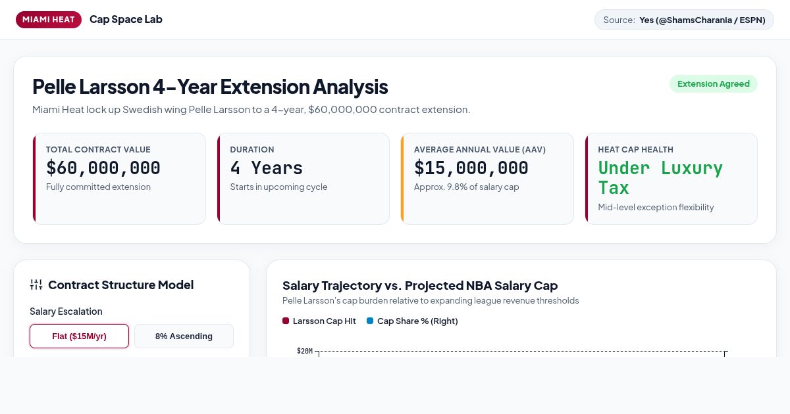Select the Average Annual Value card
The height and width of the screenshot is (414, 790).
tap(487, 179)
